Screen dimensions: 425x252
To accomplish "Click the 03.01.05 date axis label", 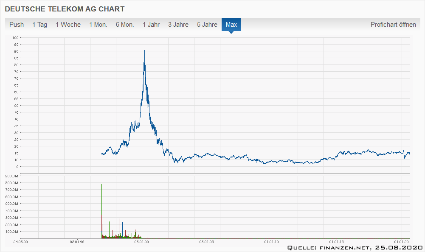I will pos(206,242).
